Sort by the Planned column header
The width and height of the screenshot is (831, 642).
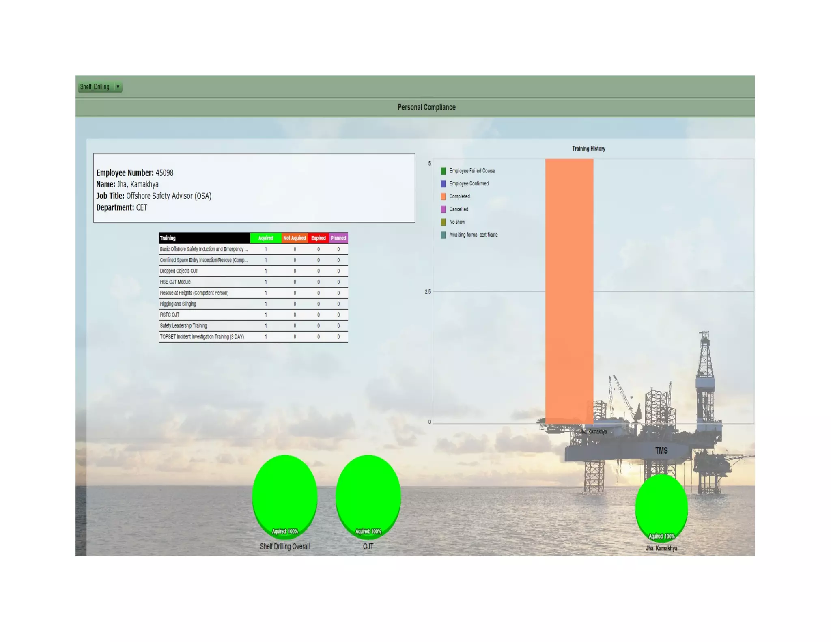[x=338, y=238]
